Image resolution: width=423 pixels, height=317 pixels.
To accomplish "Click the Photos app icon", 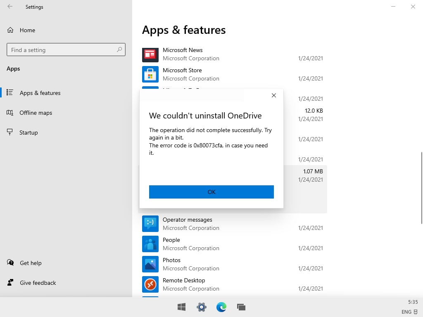I will [x=150, y=264].
